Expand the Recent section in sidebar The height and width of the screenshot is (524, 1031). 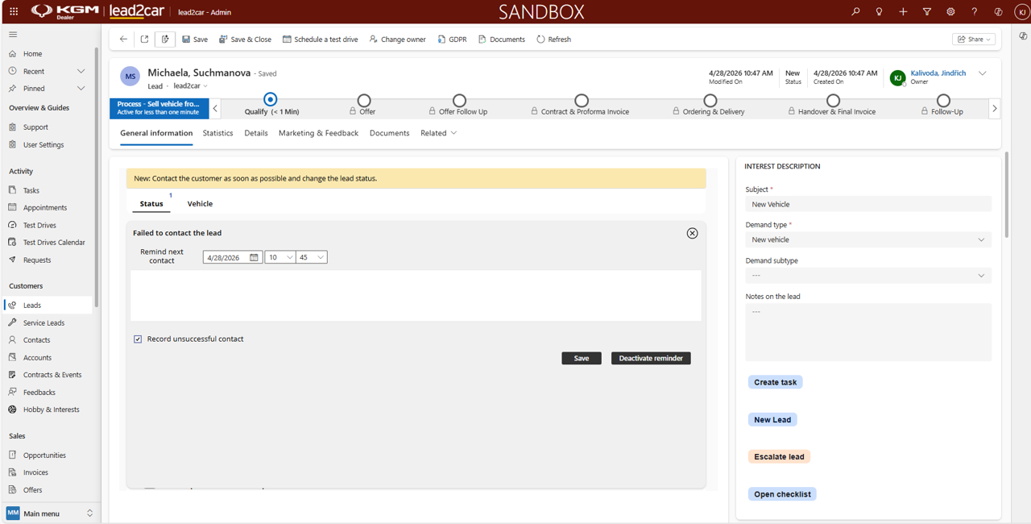click(x=81, y=71)
